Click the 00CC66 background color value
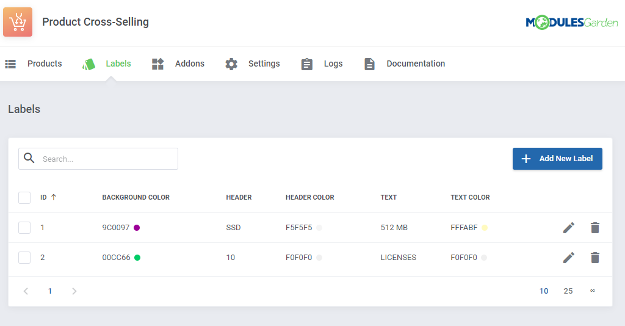 117,258
